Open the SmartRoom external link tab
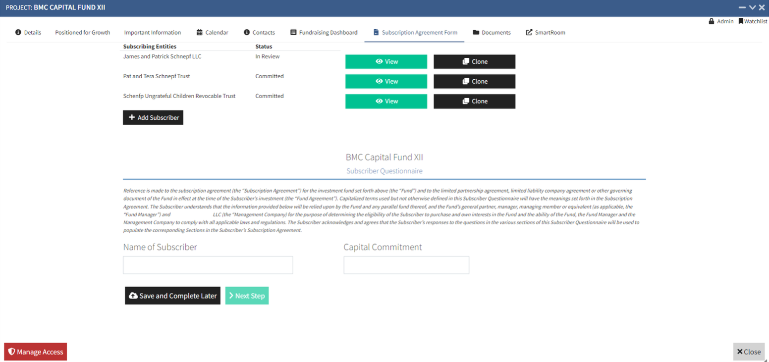Image resolution: width=769 pixels, height=362 pixels. [x=545, y=33]
